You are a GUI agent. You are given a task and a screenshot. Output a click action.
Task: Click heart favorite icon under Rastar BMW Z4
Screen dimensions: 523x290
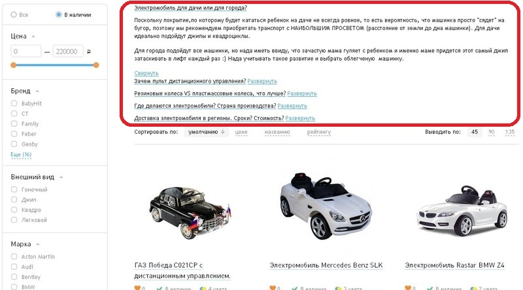coord(408,288)
